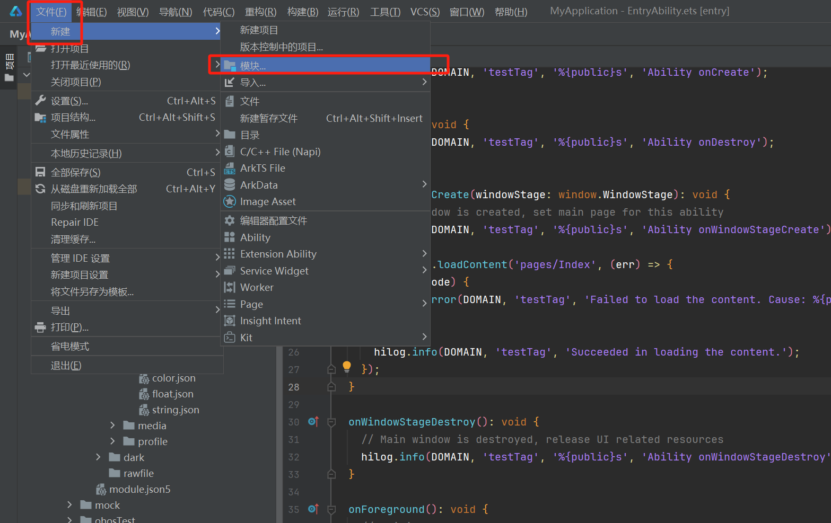Click the Project Structure icon
831x523 pixels.
(40, 118)
